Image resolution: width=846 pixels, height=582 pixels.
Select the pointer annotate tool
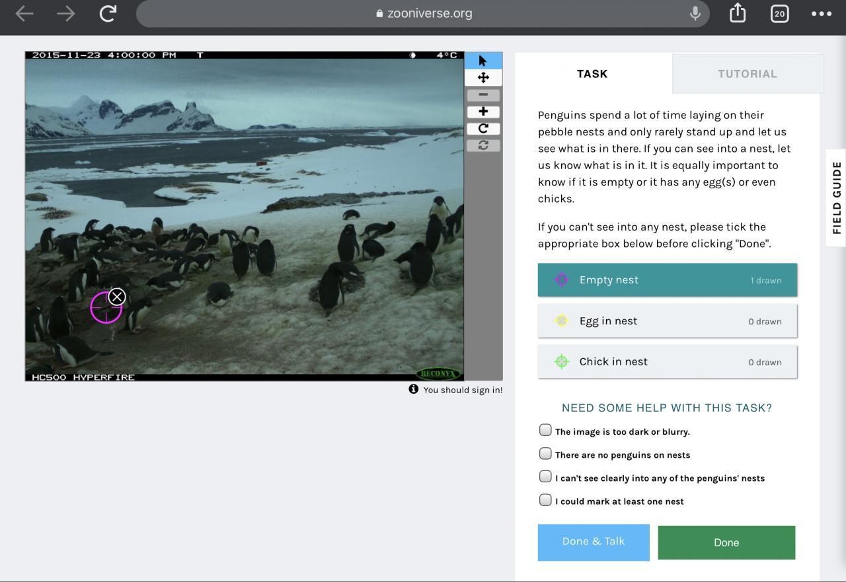pos(483,61)
